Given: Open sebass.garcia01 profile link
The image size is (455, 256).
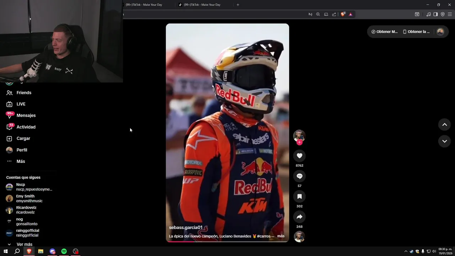Looking at the screenshot, I should coord(186,228).
